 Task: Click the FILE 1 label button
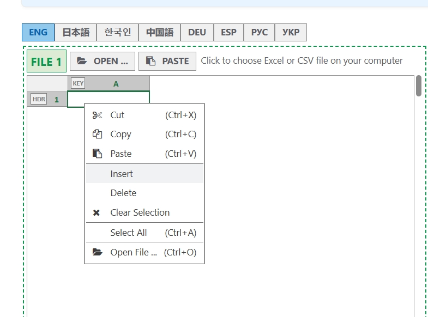pos(46,62)
